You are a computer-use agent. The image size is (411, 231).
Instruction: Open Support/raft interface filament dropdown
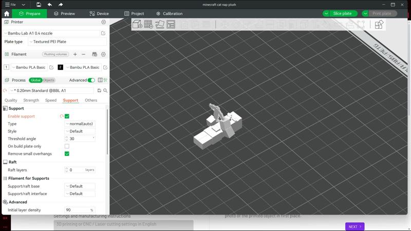pos(80,194)
